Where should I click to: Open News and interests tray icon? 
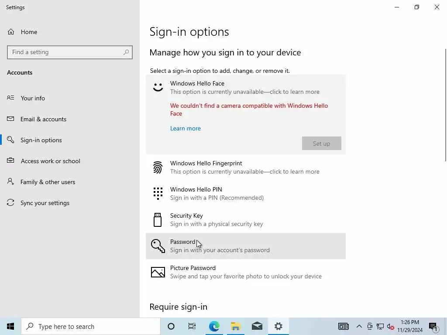(343, 326)
